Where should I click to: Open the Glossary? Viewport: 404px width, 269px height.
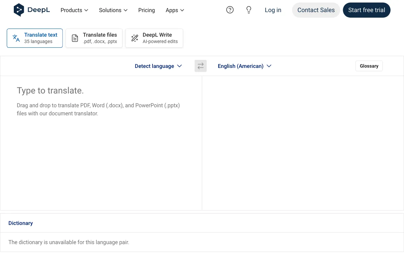(369, 66)
